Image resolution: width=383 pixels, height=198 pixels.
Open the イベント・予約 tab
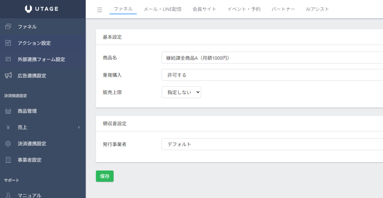click(244, 9)
